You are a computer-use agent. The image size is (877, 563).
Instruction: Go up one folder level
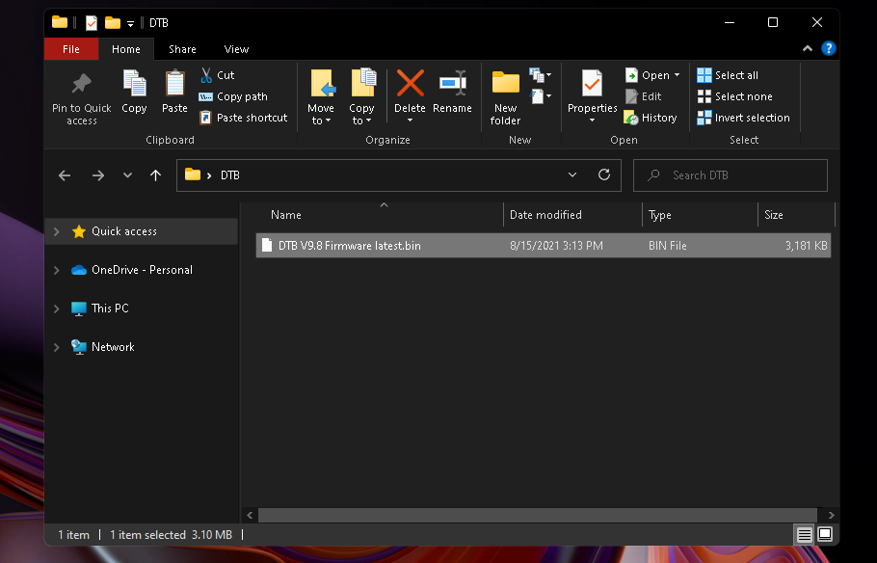point(155,175)
